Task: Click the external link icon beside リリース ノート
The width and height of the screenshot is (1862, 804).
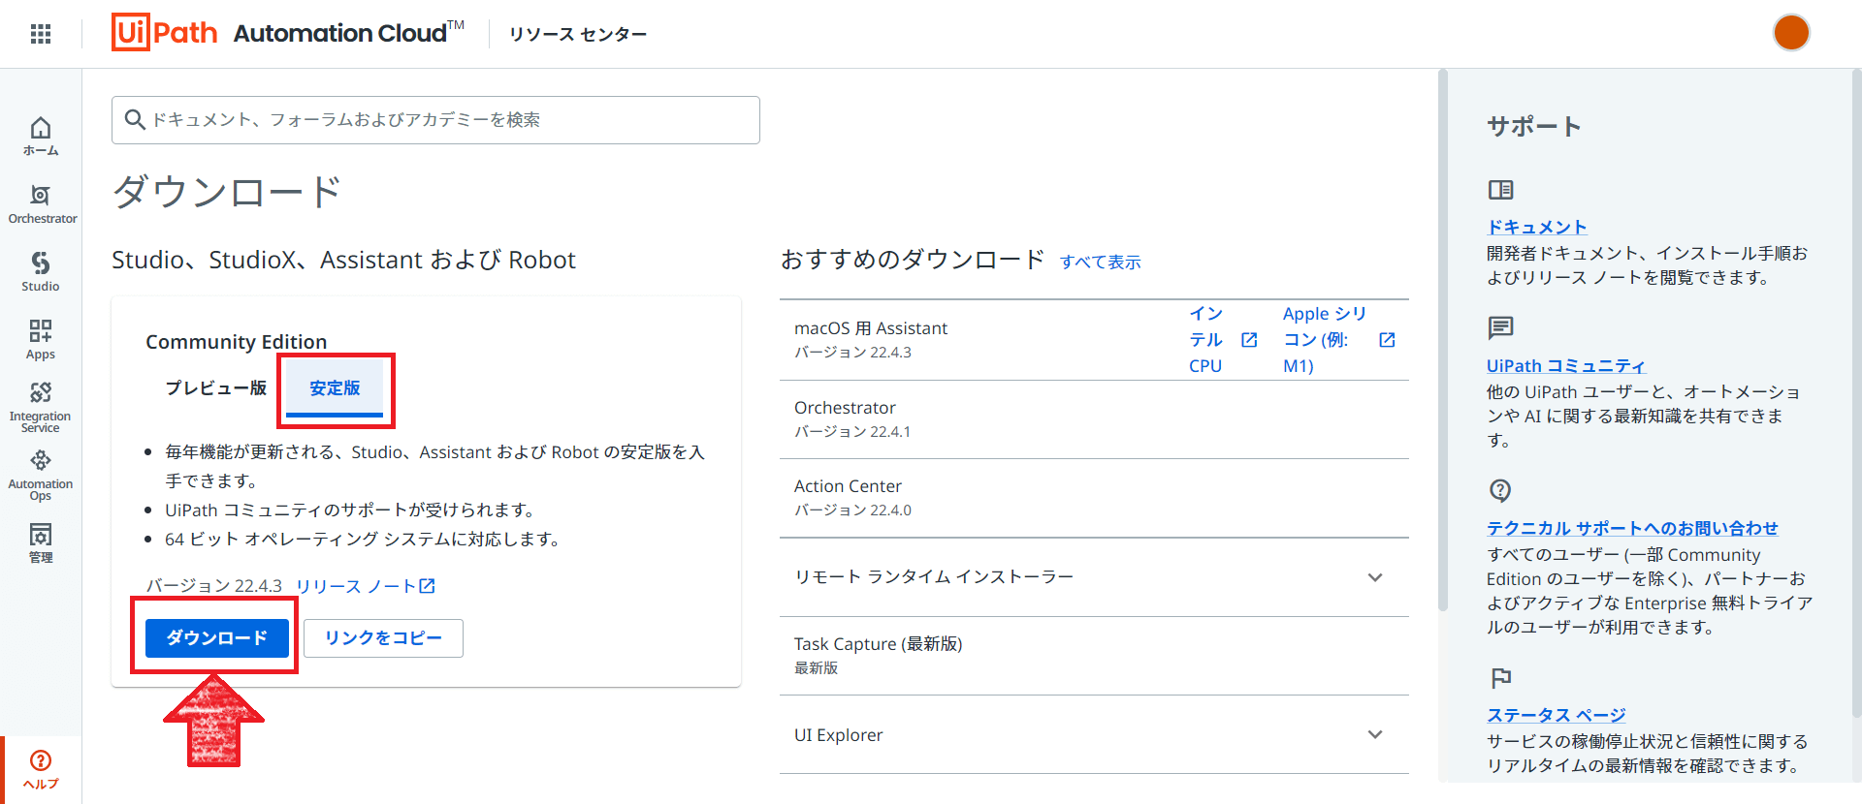Action: point(427,586)
